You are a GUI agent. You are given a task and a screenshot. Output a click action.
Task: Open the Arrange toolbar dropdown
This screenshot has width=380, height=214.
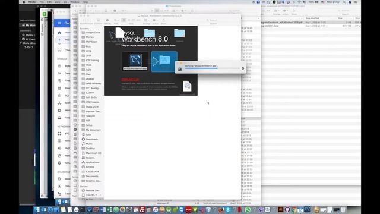point(146,20)
